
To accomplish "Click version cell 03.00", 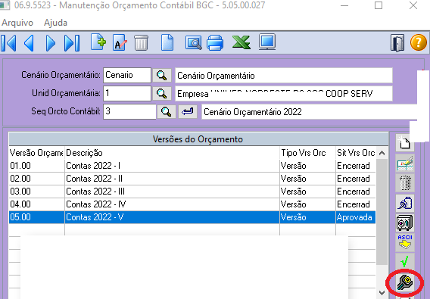I will 37,192.
